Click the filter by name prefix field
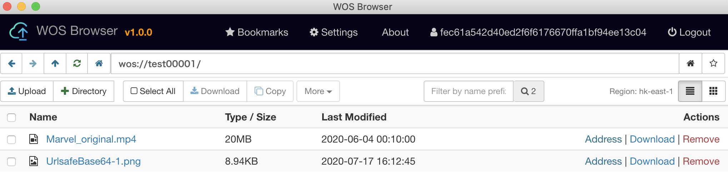This screenshot has width=728, height=191. coord(469,91)
